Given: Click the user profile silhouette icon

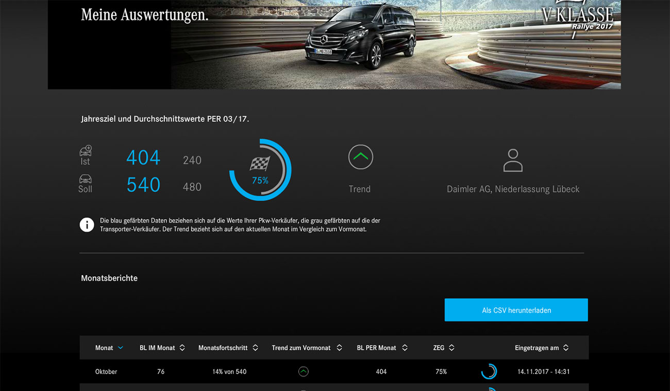Looking at the screenshot, I should 513,161.
